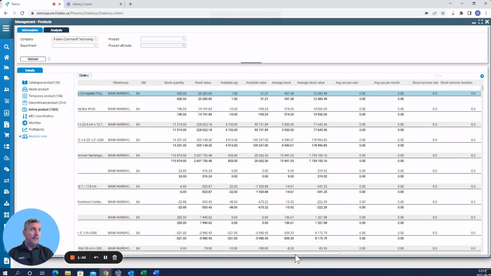This screenshot has width=491, height=276.
Task: Open Product attribute lookup magnifier
Action: [x=184, y=46]
